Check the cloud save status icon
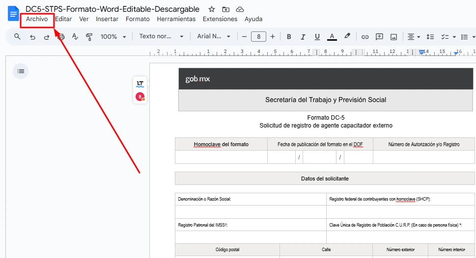The image size is (476, 258). (x=240, y=9)
